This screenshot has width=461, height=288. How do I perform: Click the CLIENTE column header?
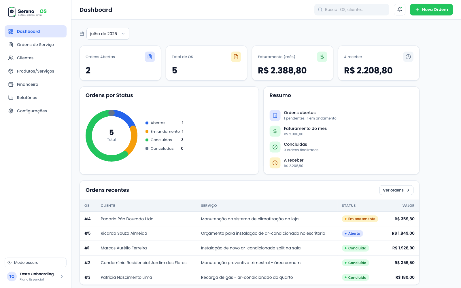point(108,206)
